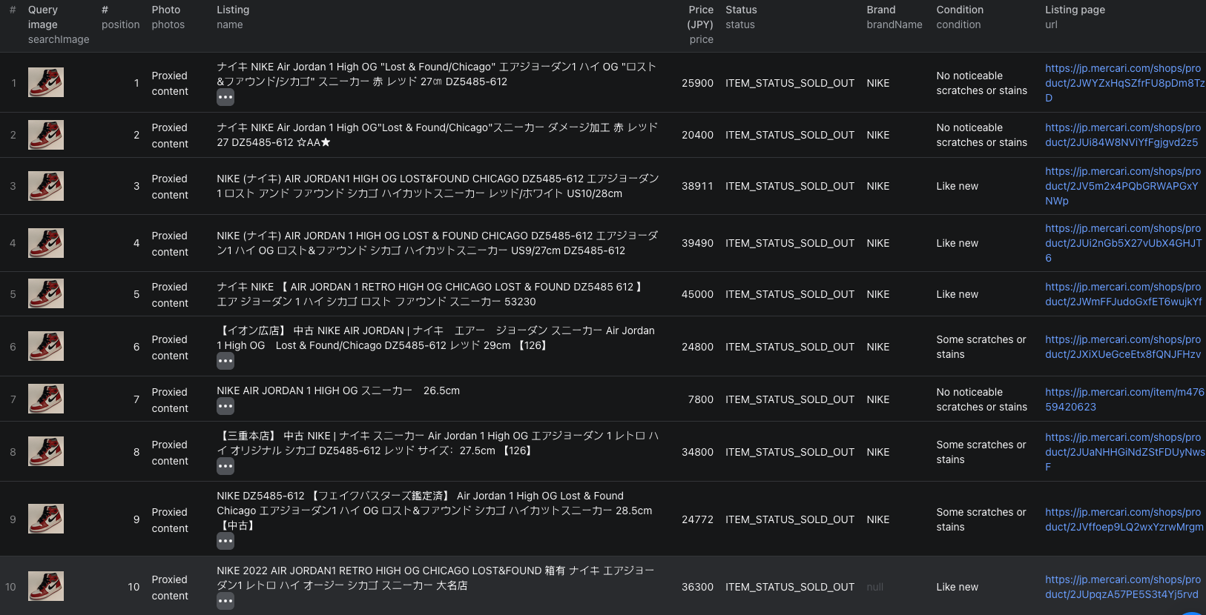Open the query image thumbnail in row 3
Screen dimensions: 1206x615
tap(46, 186)
